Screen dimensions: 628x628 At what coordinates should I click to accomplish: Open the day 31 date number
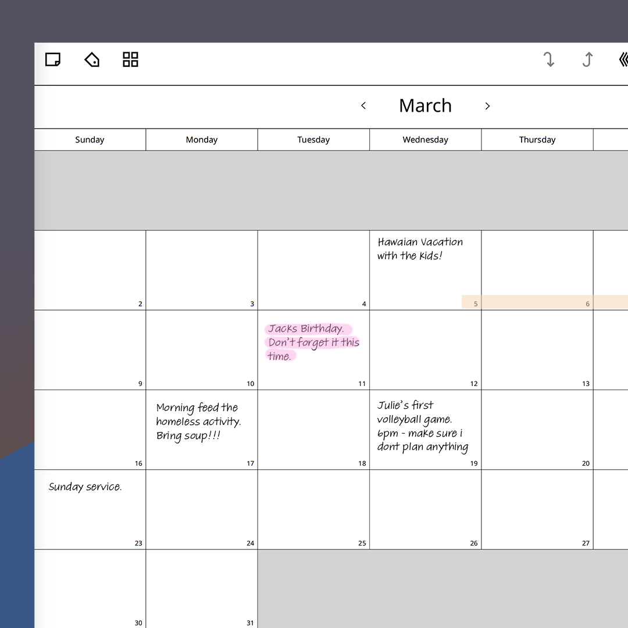pyautogui.click(x=250, y=623)
